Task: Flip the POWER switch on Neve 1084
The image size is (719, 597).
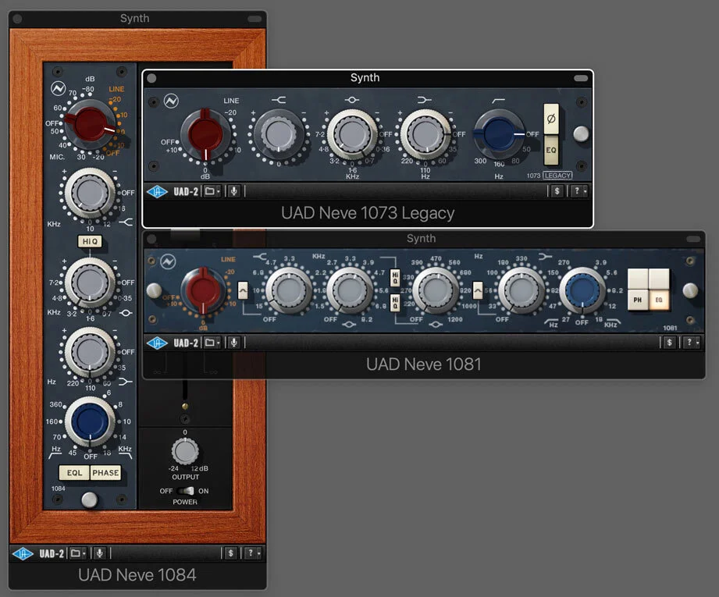Action: tap(185, 491)
